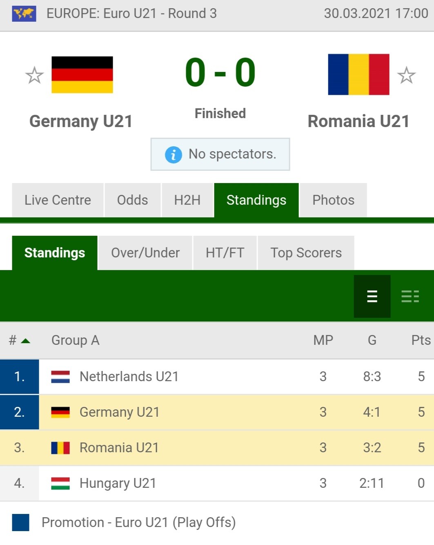Open the Live Centre tab
This screenshot has width=434, height=545.
coord(58,200)
